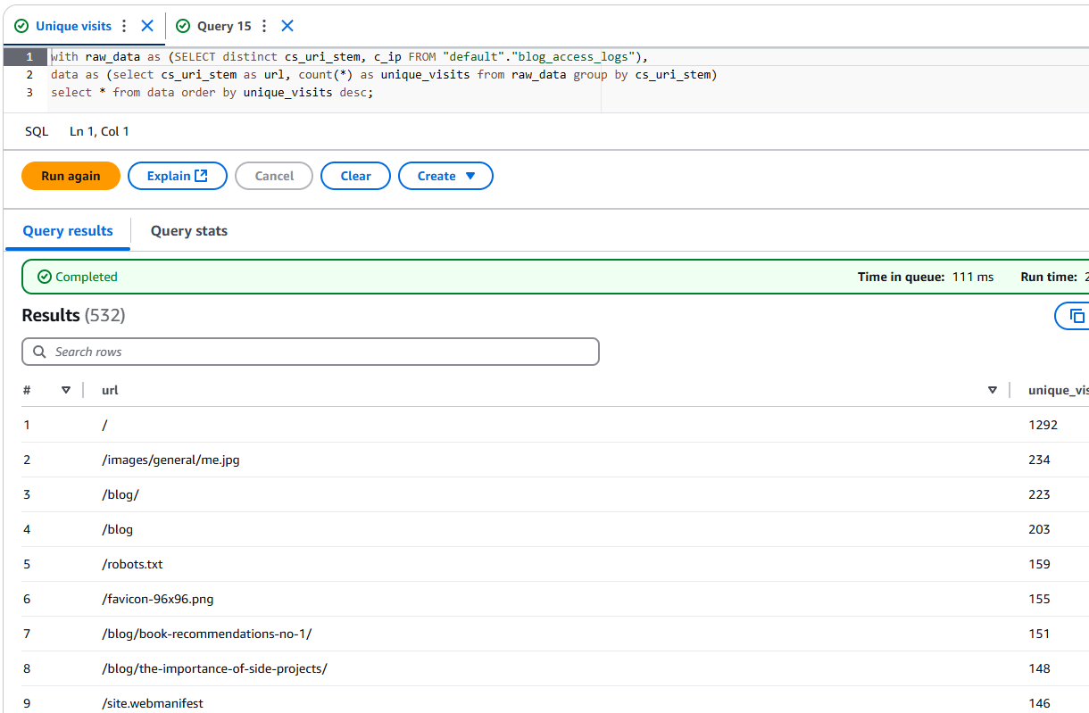This screenshot has height=713, width=1089.
Task: Open the Query stats tab
Action: (x=188, y=231)
